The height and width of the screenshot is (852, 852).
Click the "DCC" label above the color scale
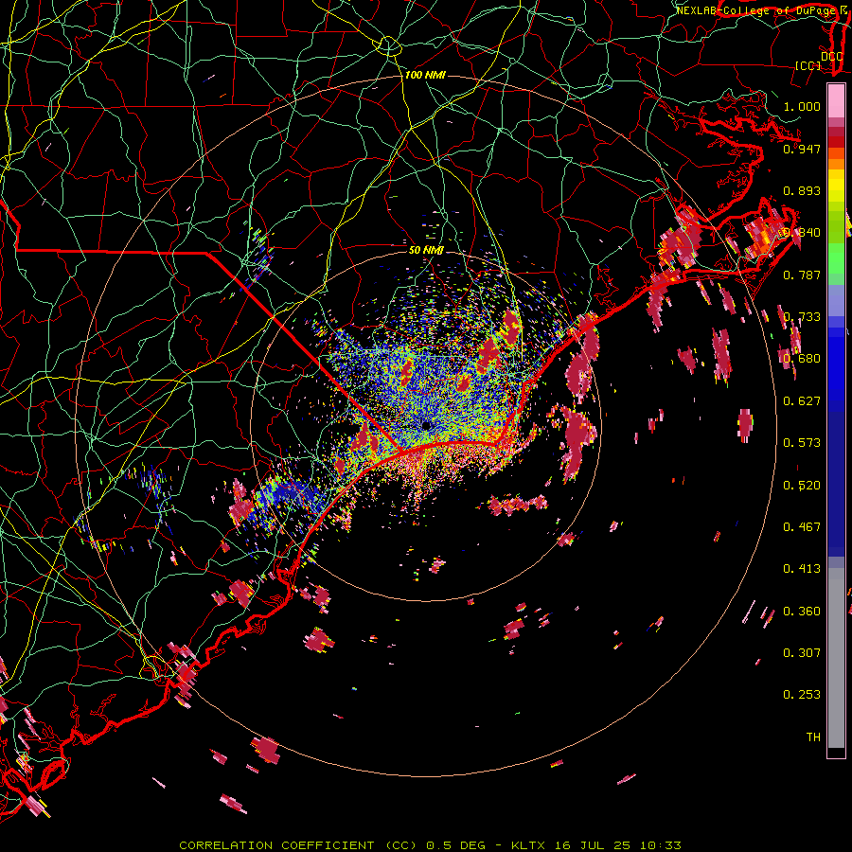click(x=831, y=57)
